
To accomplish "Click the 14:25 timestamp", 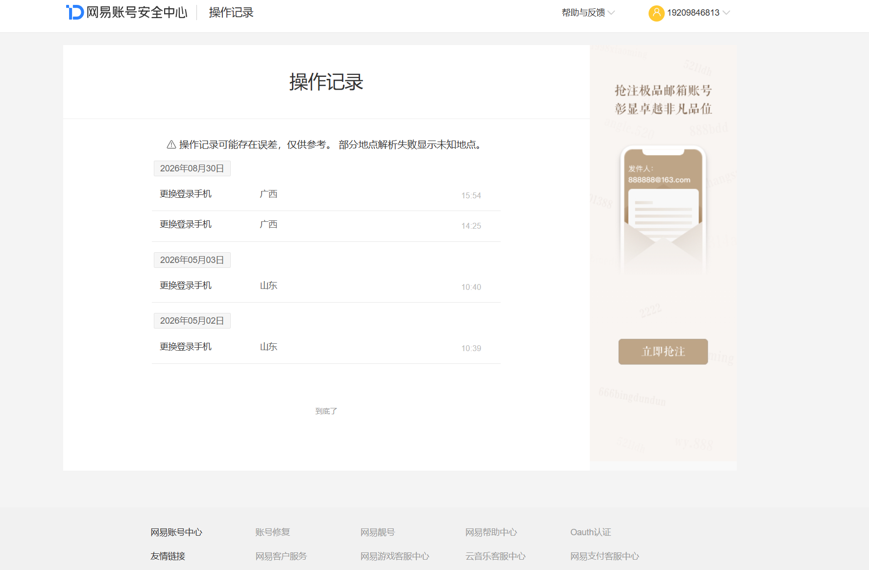I will [x=471, y=226].
